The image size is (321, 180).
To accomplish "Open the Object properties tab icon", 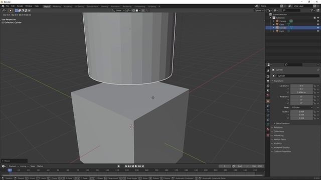I will [268, 101].
